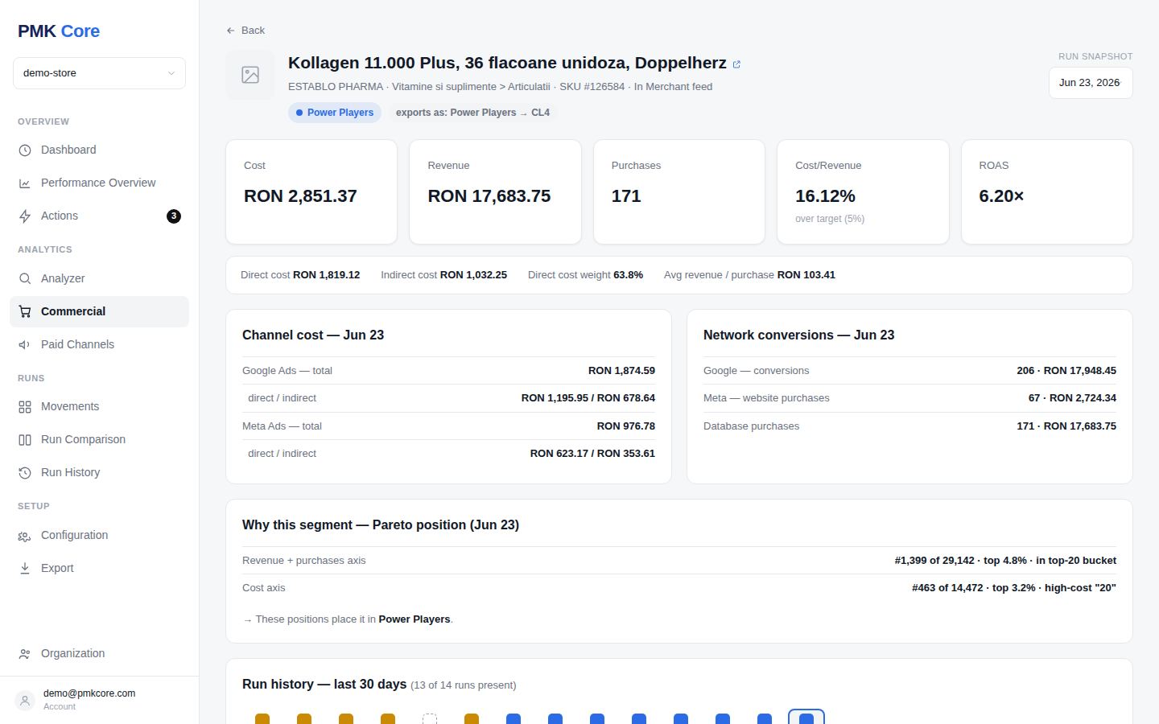Click the Actions lightning bolt icon
This screenshot has width=1159, height=724.
(25, 216)
